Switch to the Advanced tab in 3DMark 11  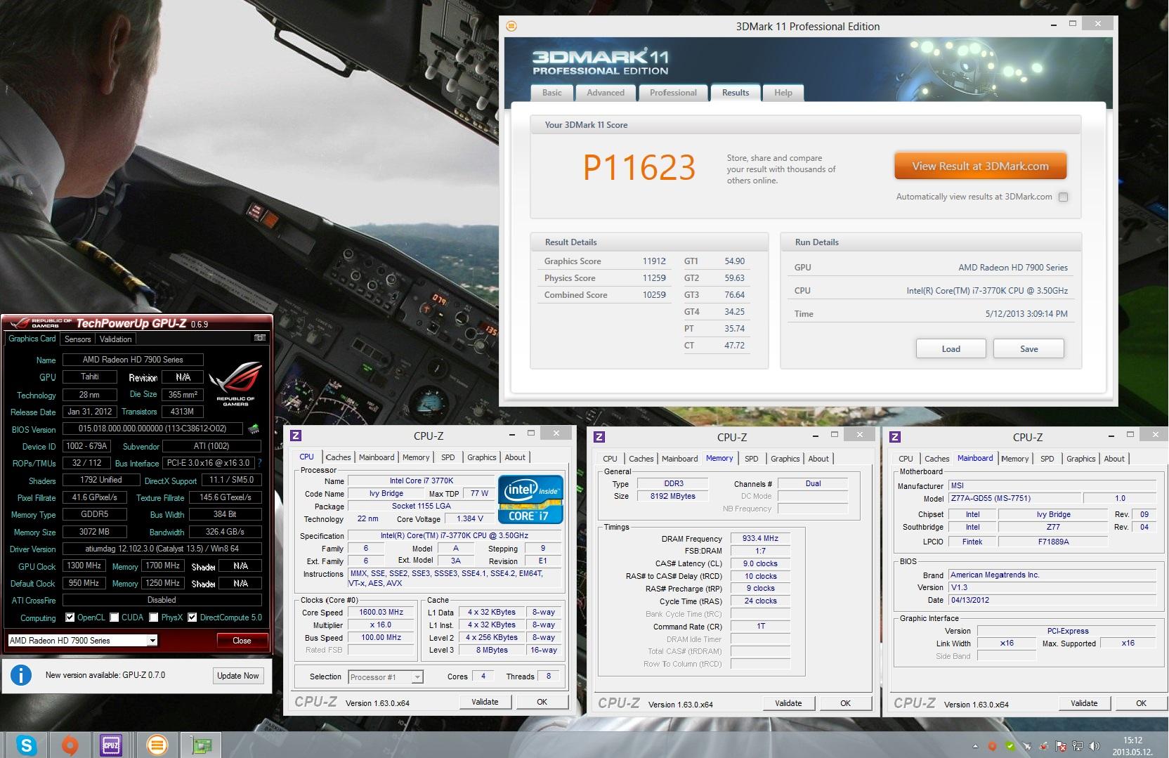pos(606,93)
